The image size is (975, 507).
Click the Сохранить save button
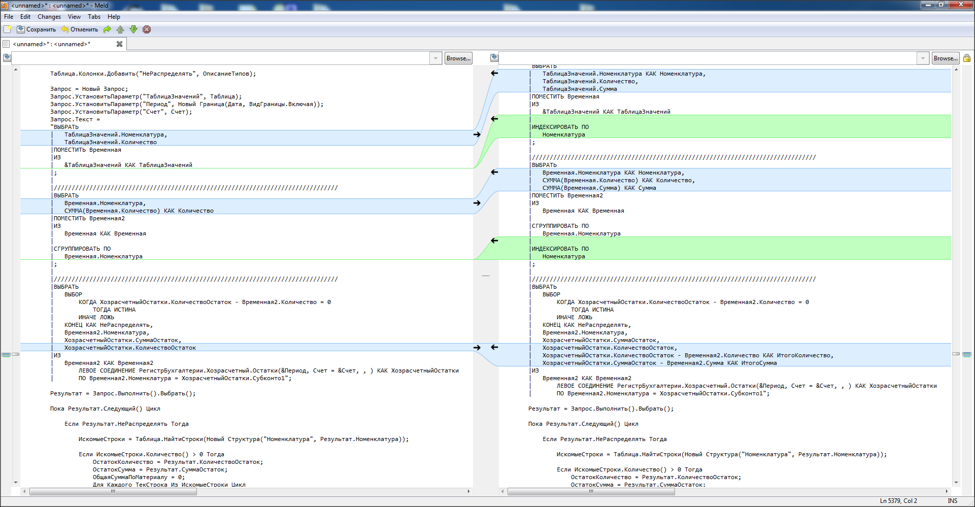37,29
